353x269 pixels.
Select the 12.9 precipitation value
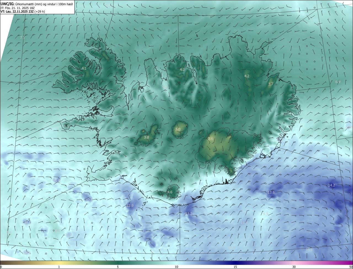pyautogui.click(x=130, y=206)
